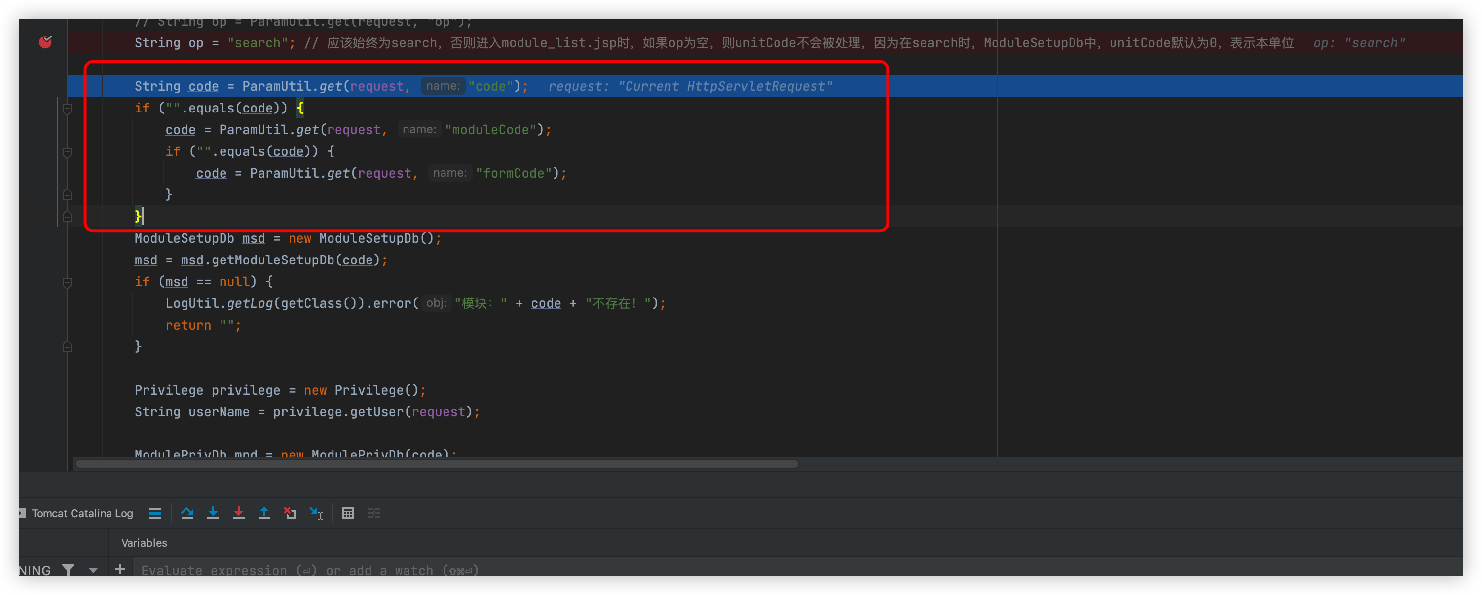Click the add watch plus button

tap(120, 570)
